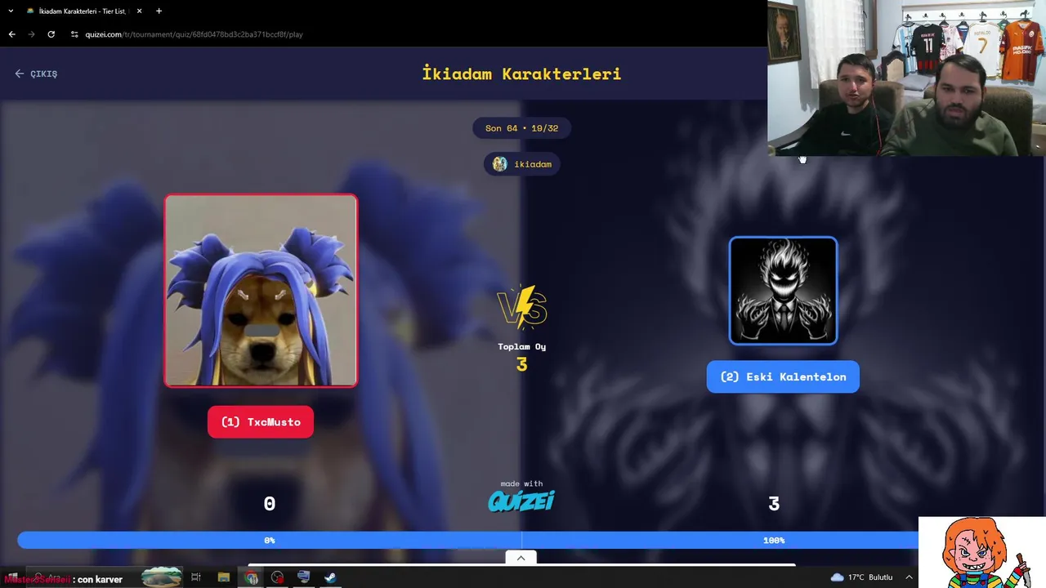Open the ikiadam creator profile chip
Image resolution: width=1046 pixels, height=588 pixels.
tap(521, 164)
